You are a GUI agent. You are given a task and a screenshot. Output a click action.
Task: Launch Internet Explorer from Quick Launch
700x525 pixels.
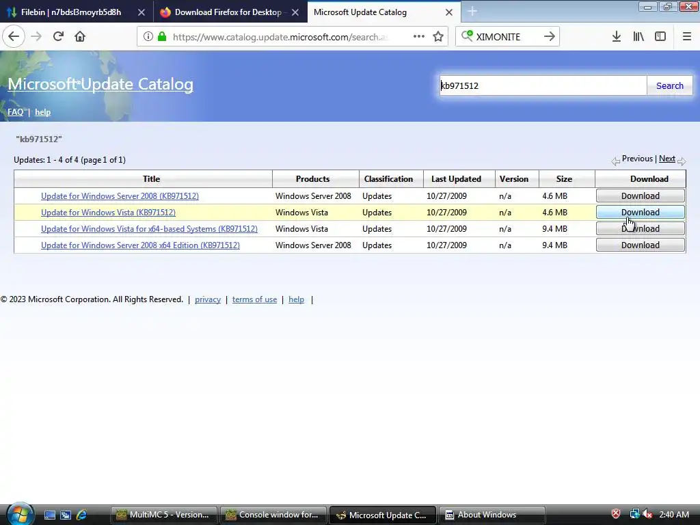[82, 515]
